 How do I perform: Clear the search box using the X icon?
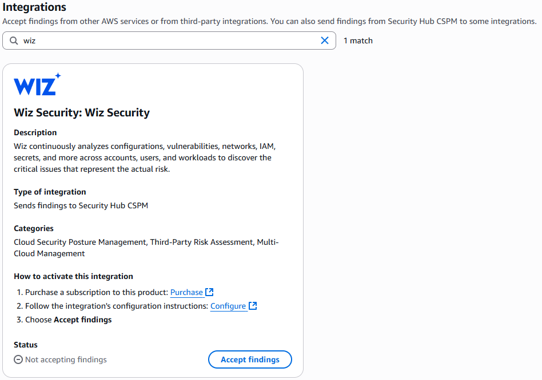pos(324,41)
